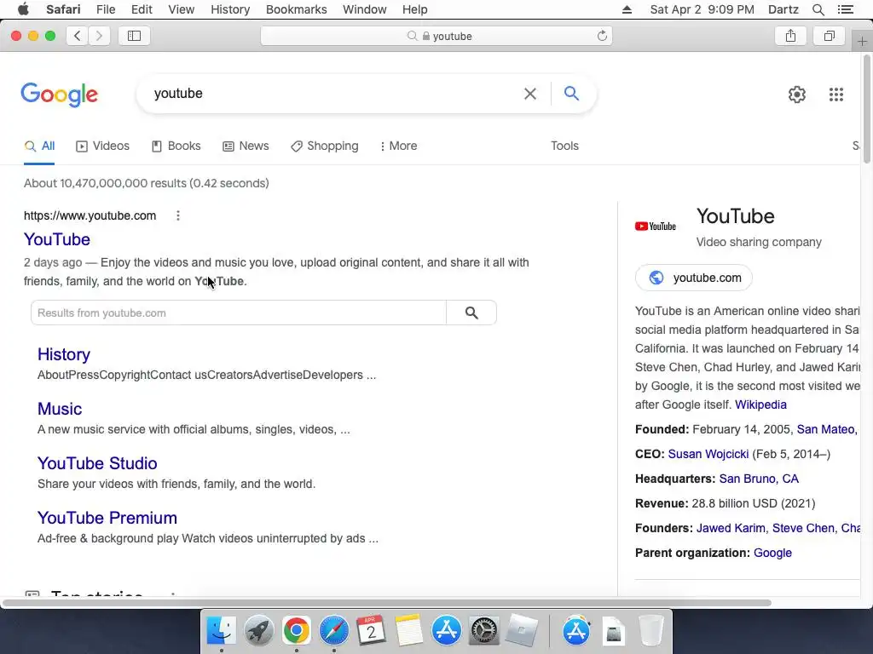The height and width of the screenshot is (654, 873).
Task: Open Google parent organization link
Action: coord(772,553)
